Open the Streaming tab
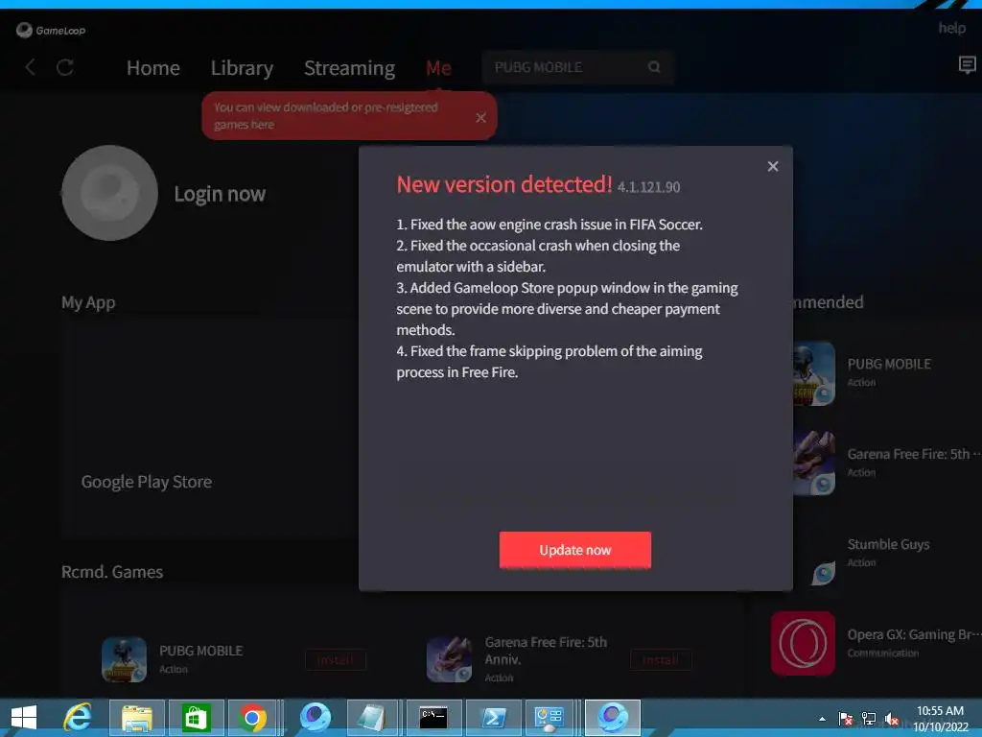982x737 pixels. pyautogui.click(x=349, y=68)
